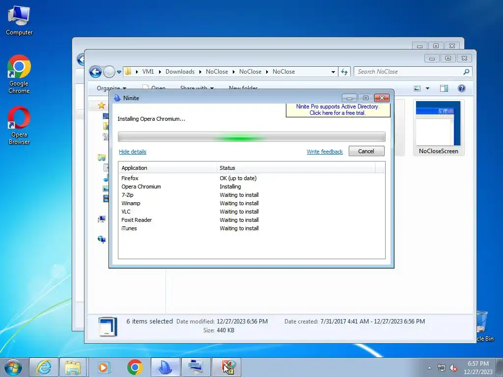Launch Internet Explorer from the taskbar
503x377 pixels.
pyautogui.click(x=44, y=367)
